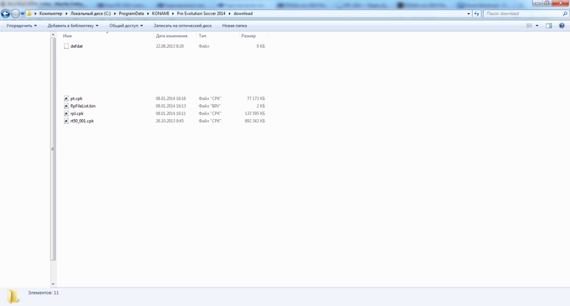This screenshot has height=306, width=570.
Task: Sort files by the Размер column header
Action: coord(248,36)
